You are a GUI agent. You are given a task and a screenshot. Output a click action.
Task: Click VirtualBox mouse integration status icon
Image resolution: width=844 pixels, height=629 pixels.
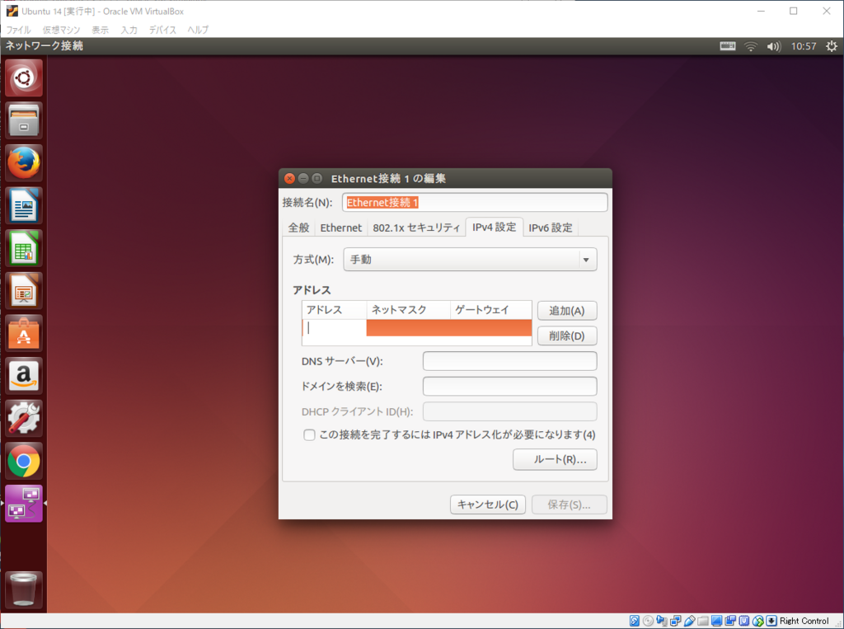[x=758, y=621]
